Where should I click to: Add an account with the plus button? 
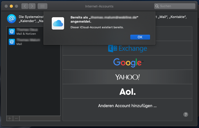[10, 118]
